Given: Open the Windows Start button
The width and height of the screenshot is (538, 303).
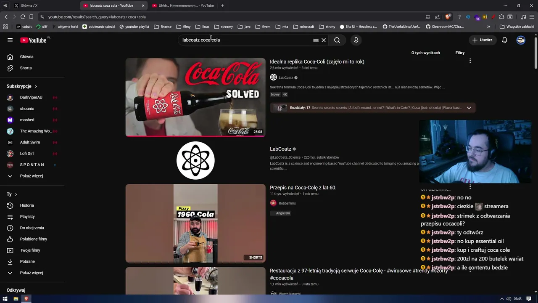Looking at the screenshot, I should (x=5, y=299).
